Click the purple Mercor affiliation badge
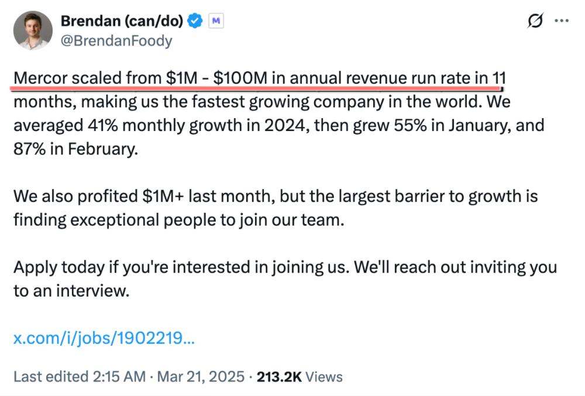The width and height of the screenshot is (585, 396). click(216, 22)
